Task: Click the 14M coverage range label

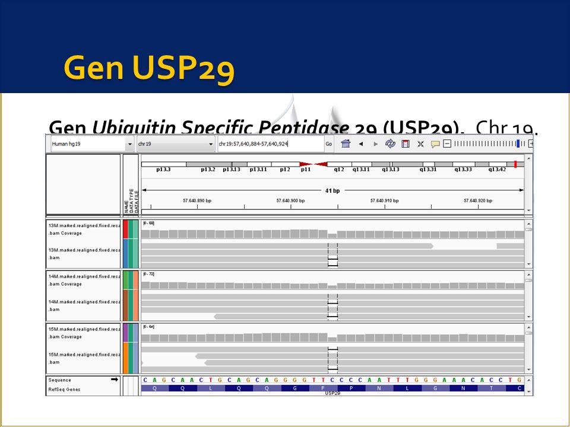Action: click(x=148, y=274)
